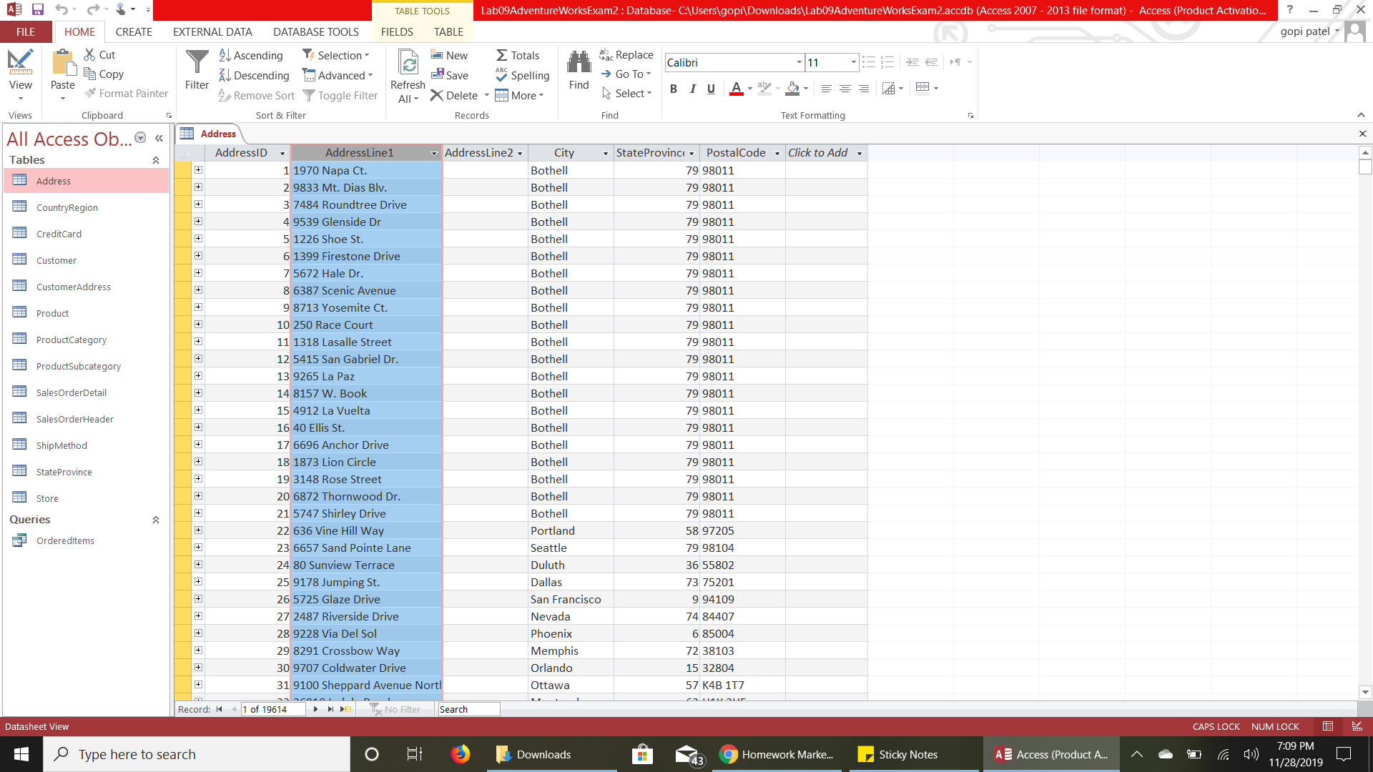Viewport: 1373px width, 772px height.
Task: Open the font size dropdown
Action: pos(853,62)
